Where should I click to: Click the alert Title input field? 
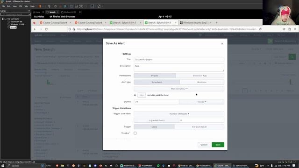(179, 59)
